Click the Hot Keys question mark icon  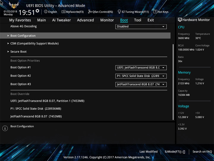click(155, 12)
